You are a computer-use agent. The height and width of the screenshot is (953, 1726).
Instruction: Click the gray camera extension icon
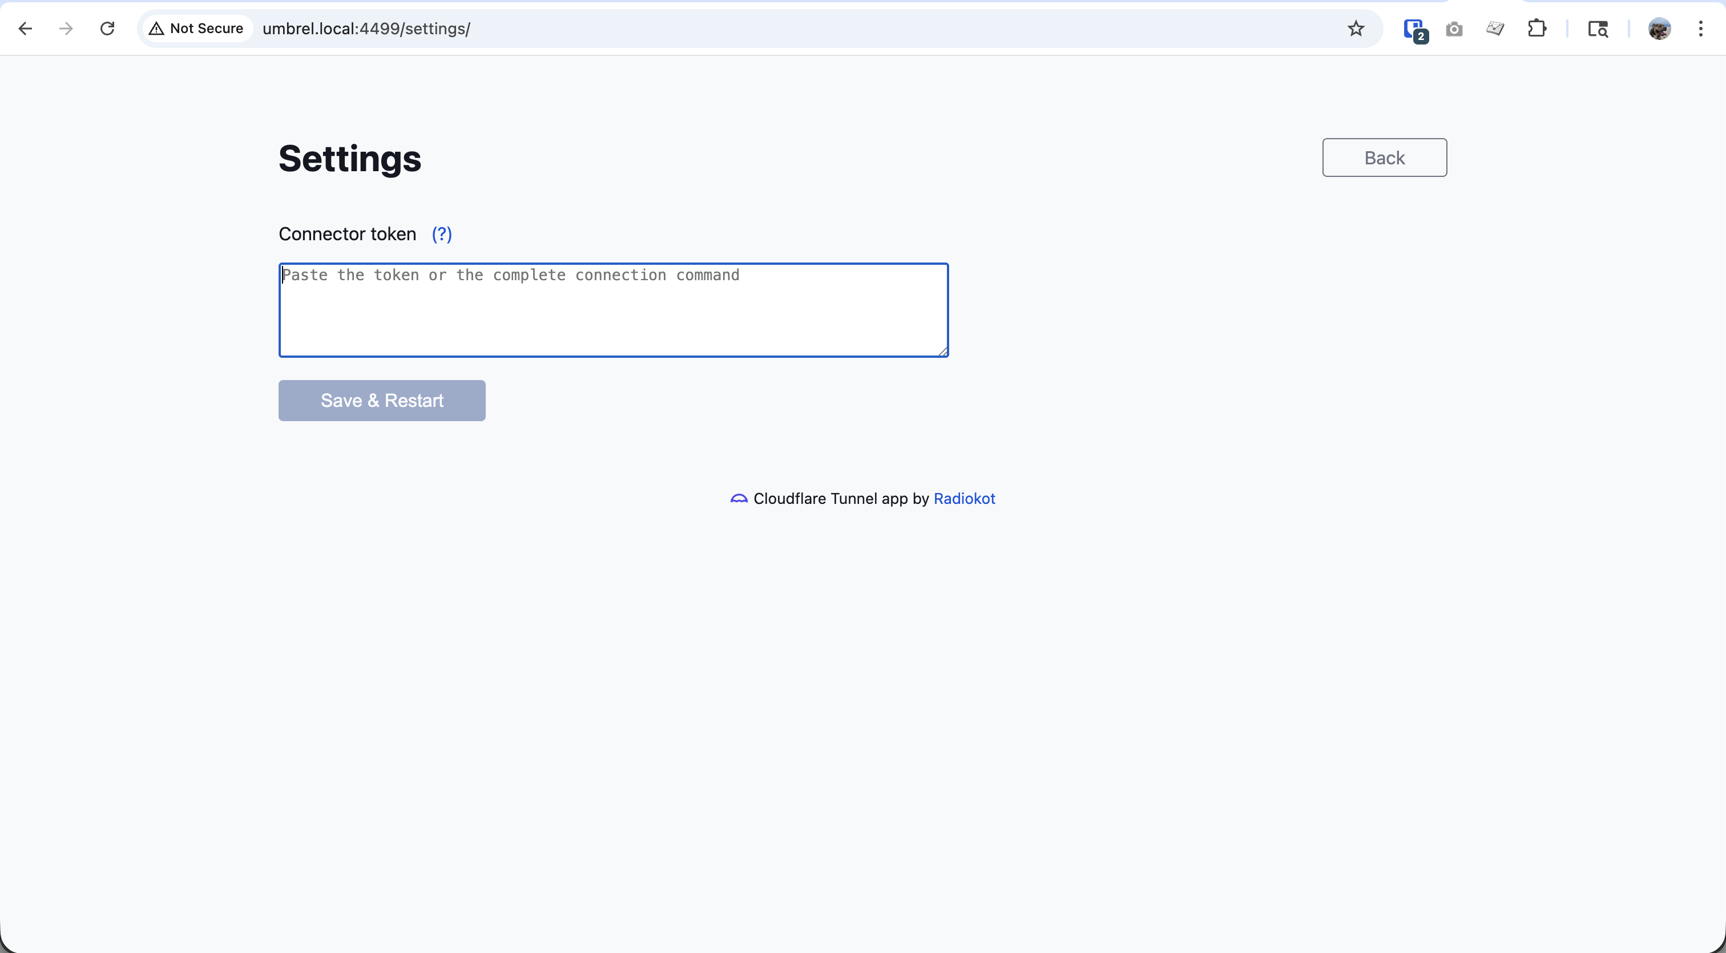coord(1454,30)
